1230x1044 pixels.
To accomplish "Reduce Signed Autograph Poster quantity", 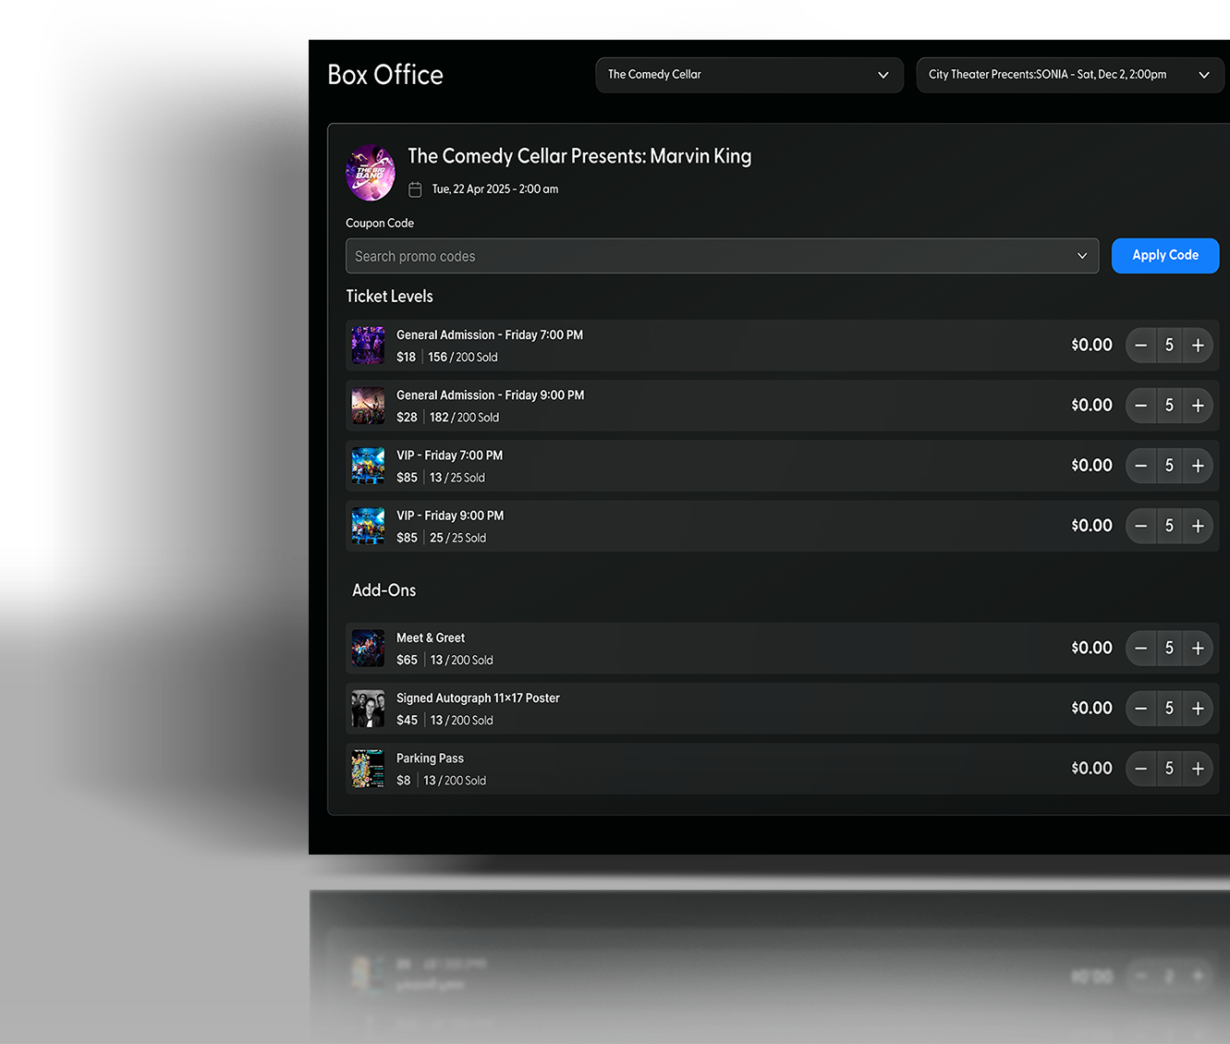I will point(1141,709).
